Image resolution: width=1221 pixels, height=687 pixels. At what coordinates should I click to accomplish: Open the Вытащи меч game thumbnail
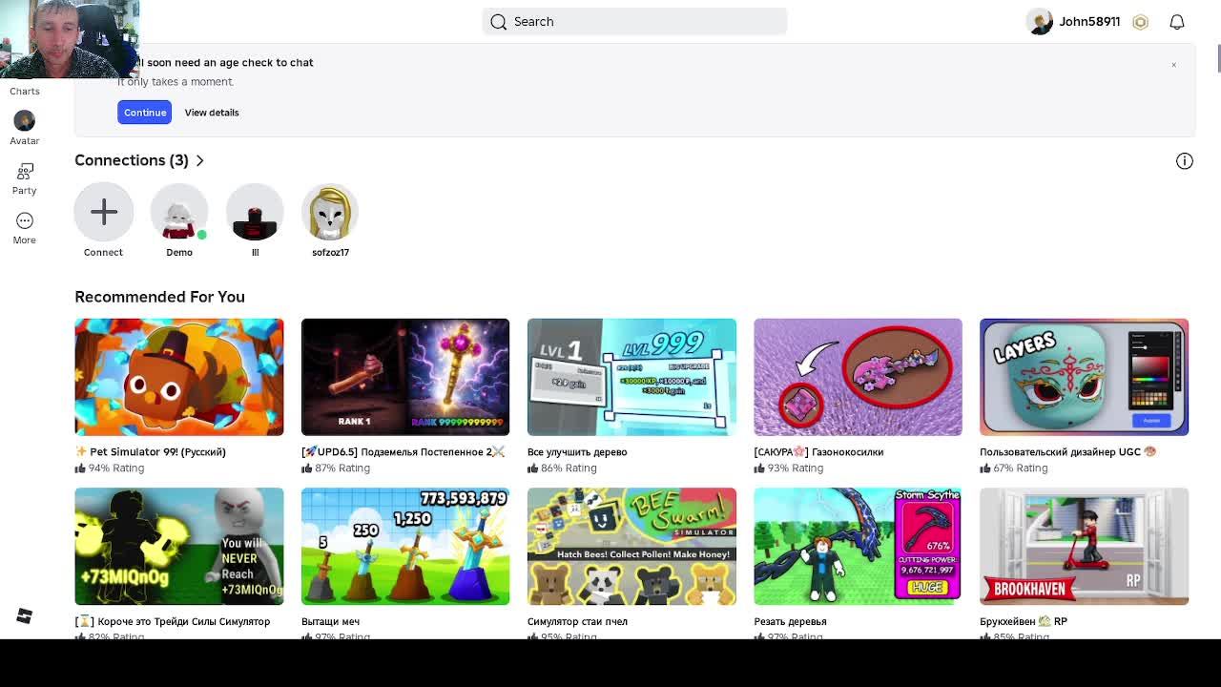(405, 547)
